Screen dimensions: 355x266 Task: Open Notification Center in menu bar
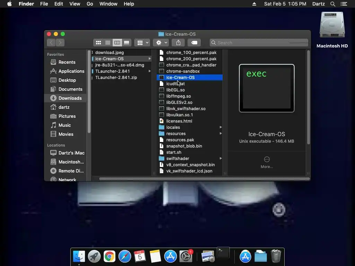pos(344,4)
